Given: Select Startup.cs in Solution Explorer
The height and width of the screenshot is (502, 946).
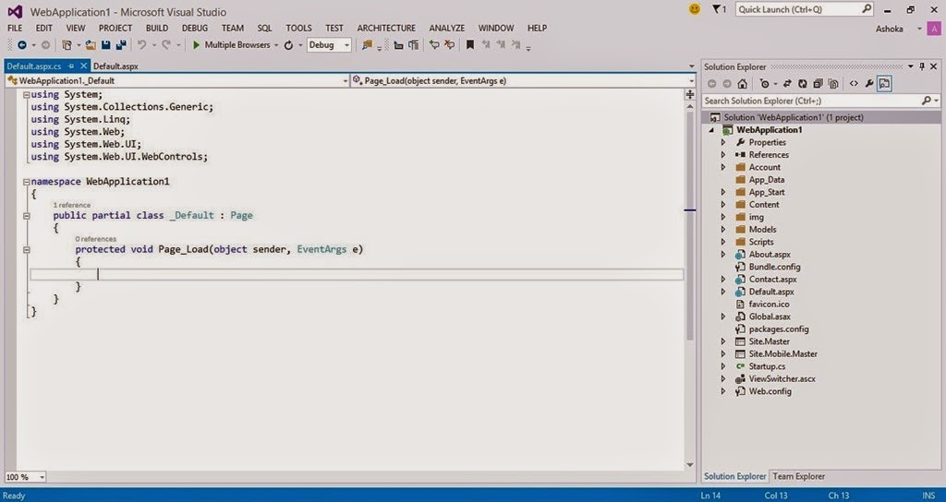Looking at the screenshot, I should click(767, 366).
